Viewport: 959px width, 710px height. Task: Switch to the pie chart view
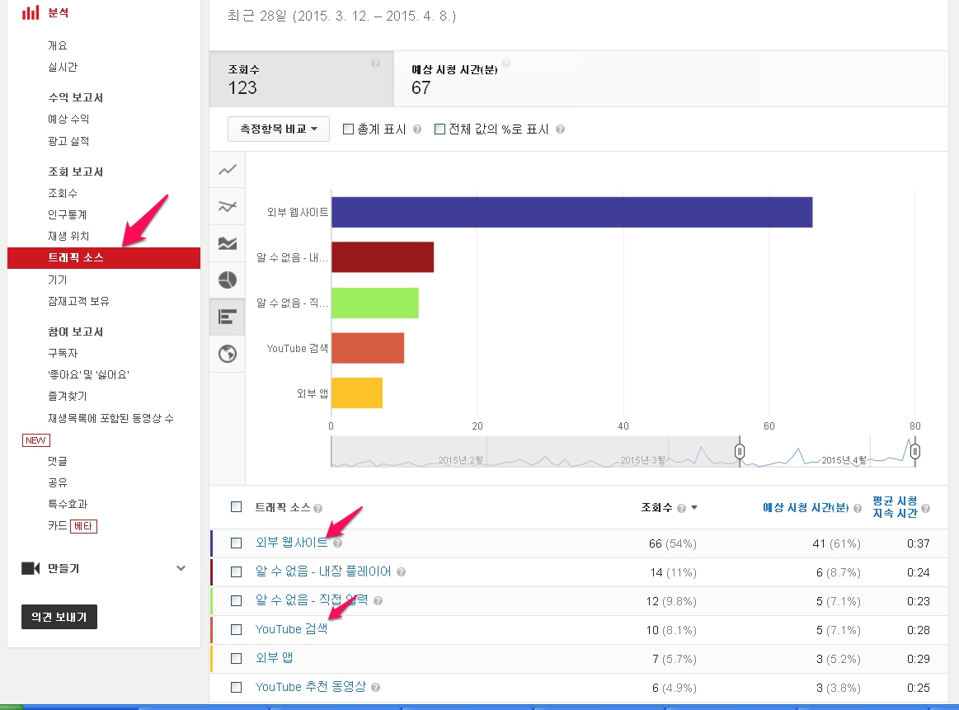[228, 280]
